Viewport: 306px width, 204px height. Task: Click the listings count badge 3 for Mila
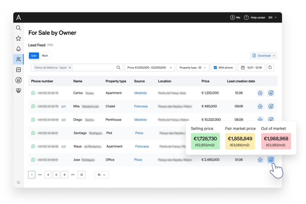click(64, 107)
